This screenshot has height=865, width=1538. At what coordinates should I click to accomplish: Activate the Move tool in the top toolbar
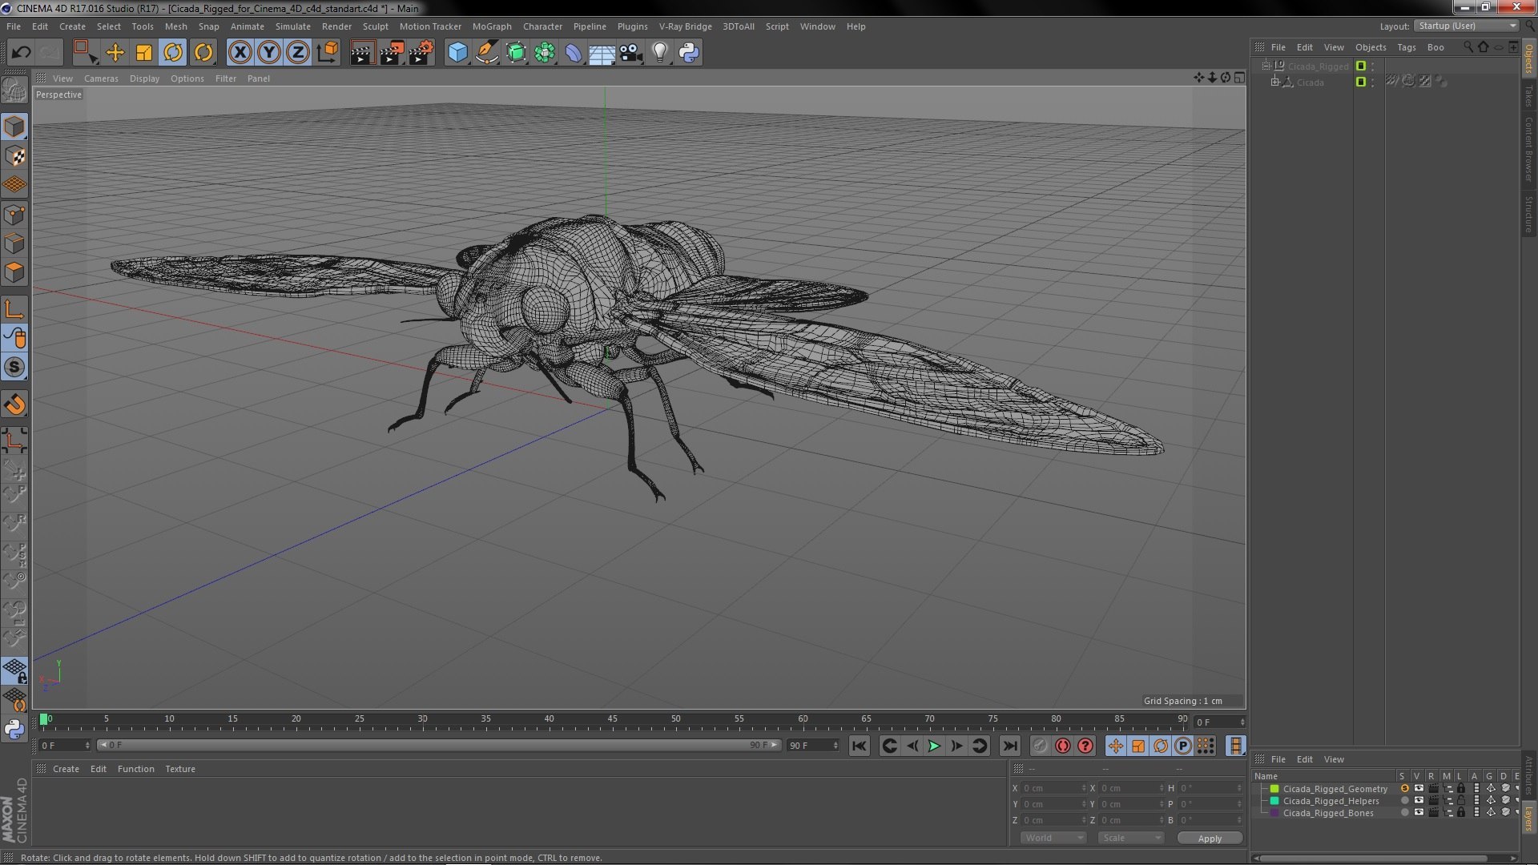[115, 53]
